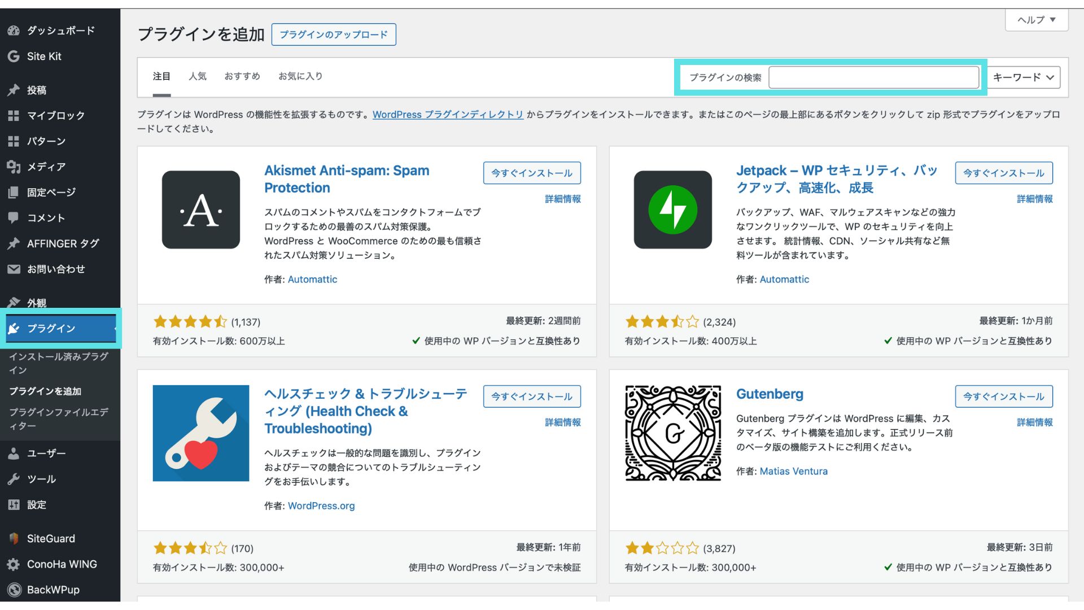Click 最終更新: 3日前 text
This screenshot has height=610, width=1084.
point(1020,547)
